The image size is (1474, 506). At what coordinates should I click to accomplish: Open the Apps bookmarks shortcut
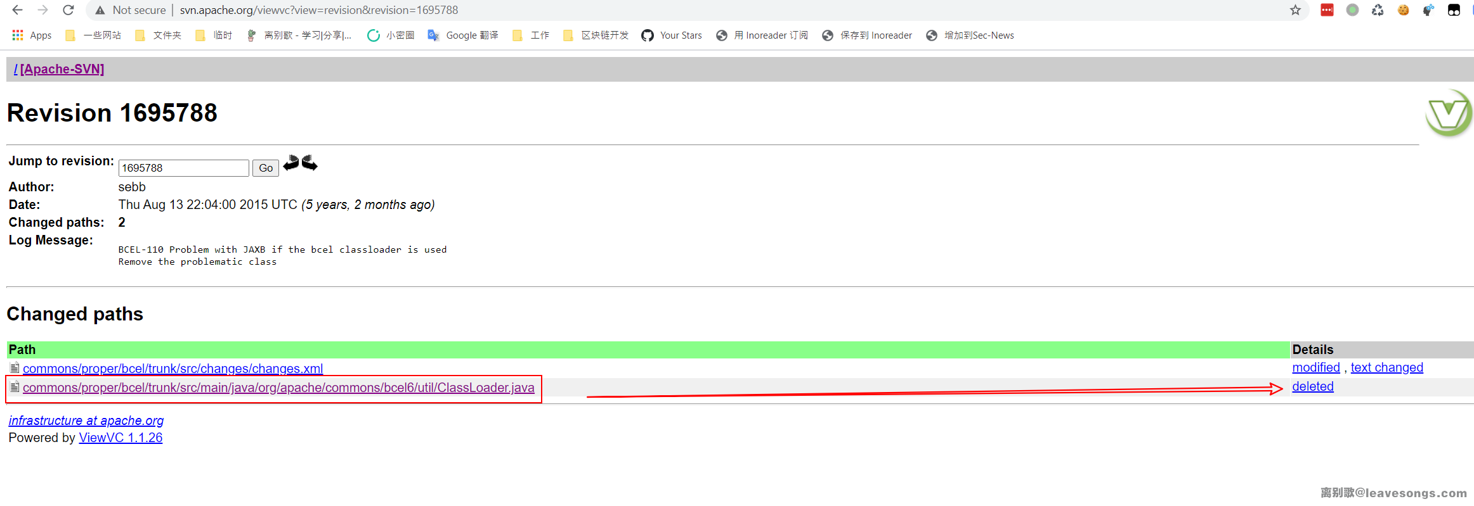(x=32, y=35)
